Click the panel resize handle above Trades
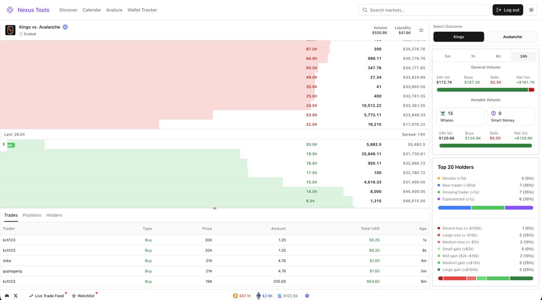 click(215, 208)
